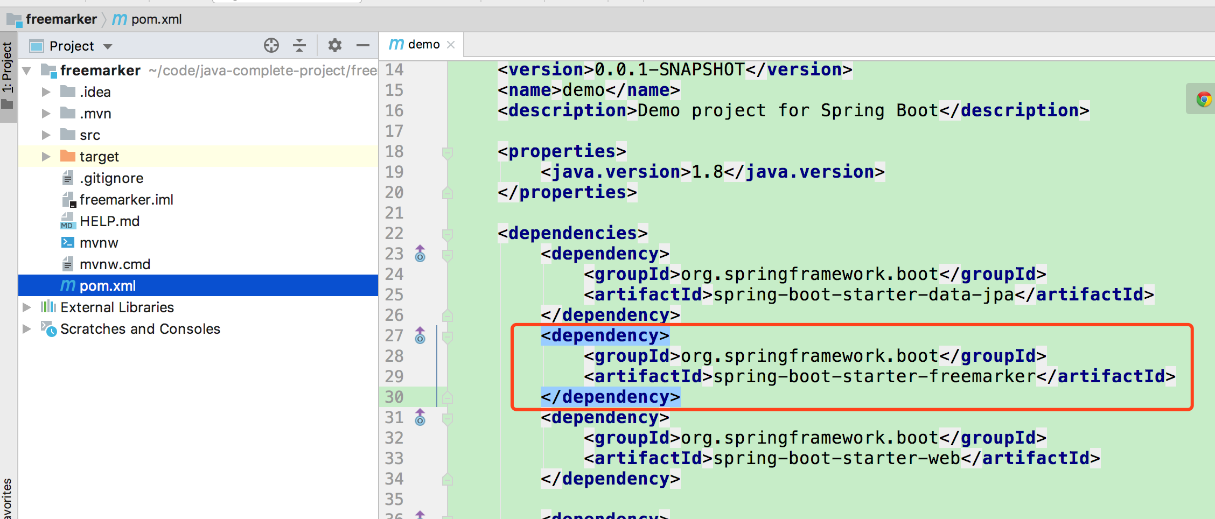Screen dimensions: 1215x519
Task: Expand the target folder arrow
Action: [x=46, y=157]
